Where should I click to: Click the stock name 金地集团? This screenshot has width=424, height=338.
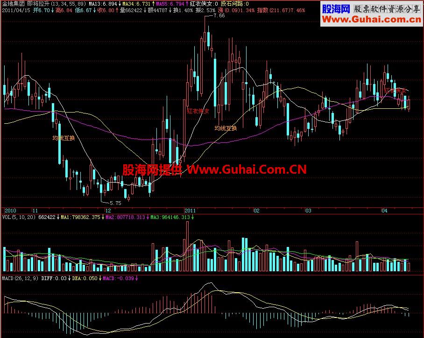[x=13, y=4]
